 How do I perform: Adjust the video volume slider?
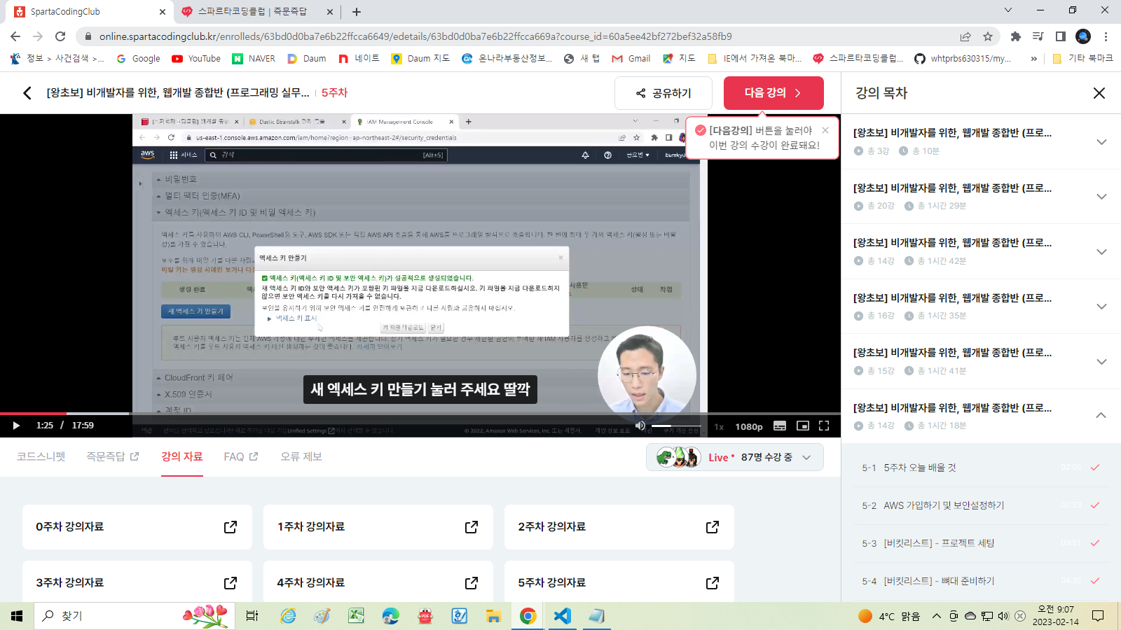pyautogui.click(x=675, y=426)
